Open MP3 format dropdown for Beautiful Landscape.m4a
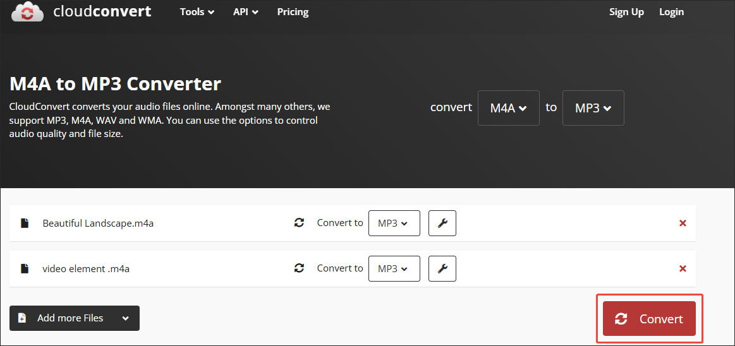 [394, 224]
